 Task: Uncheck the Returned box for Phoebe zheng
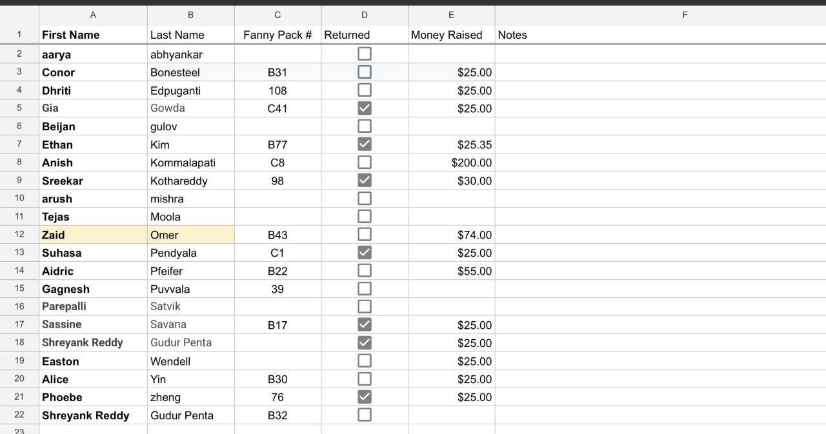365,397
